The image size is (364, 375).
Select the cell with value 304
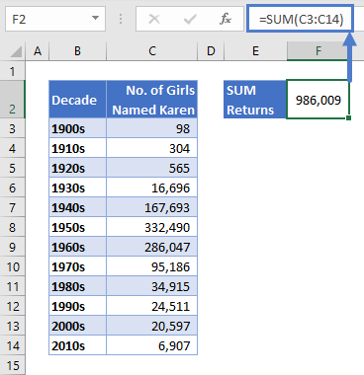(x=152, y=148)
